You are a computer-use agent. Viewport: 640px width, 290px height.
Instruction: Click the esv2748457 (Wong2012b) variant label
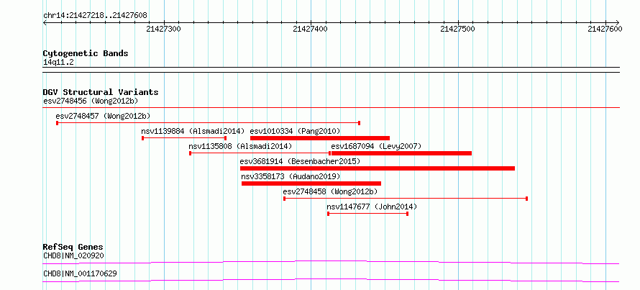(x=104, y=116)
